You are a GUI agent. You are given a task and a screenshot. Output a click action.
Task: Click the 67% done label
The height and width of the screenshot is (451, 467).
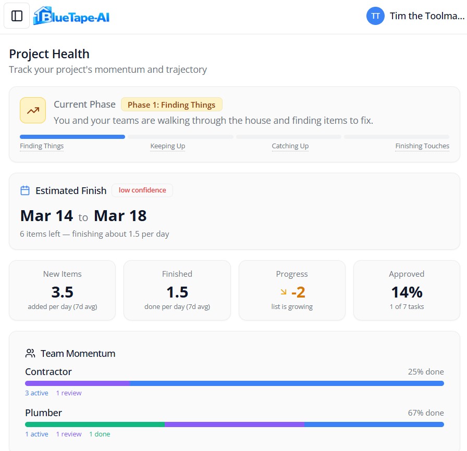point(426,413)
